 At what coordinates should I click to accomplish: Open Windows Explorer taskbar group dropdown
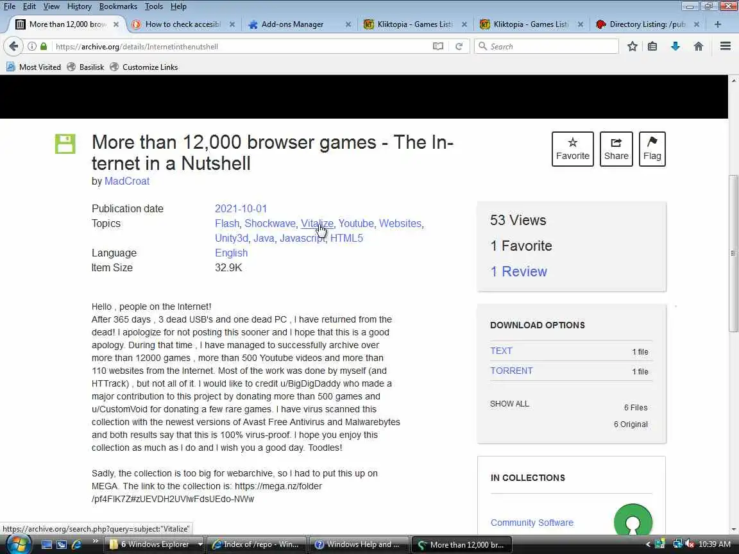click(200, 544)
